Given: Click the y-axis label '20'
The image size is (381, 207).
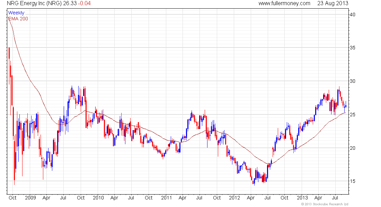Looking at the screenshot, I should [x=352, y=148].
